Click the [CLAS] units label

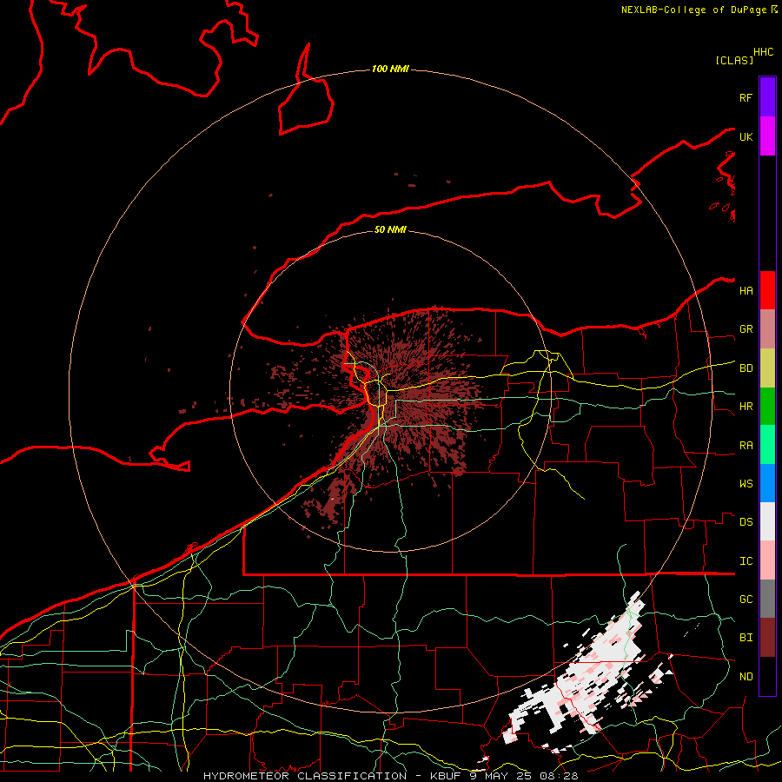click(x=734, y=60)
